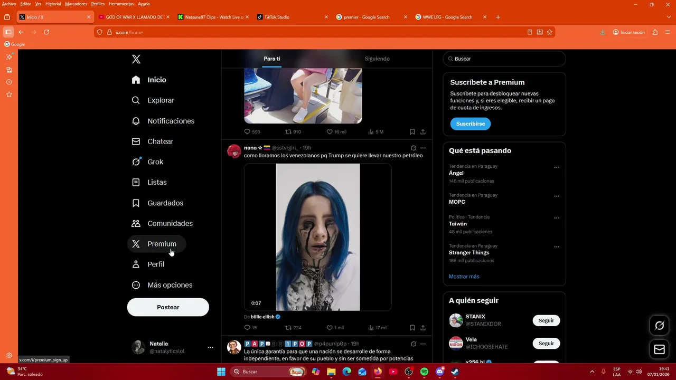This screenshot has height=380, width=676.
Task: Click the X logo above Inicio
Action: (136, 59)
